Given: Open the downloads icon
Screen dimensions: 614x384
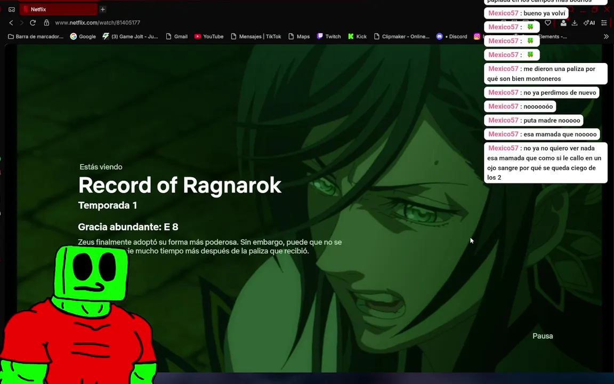Looking at the screenshot, I should point(575,23).
